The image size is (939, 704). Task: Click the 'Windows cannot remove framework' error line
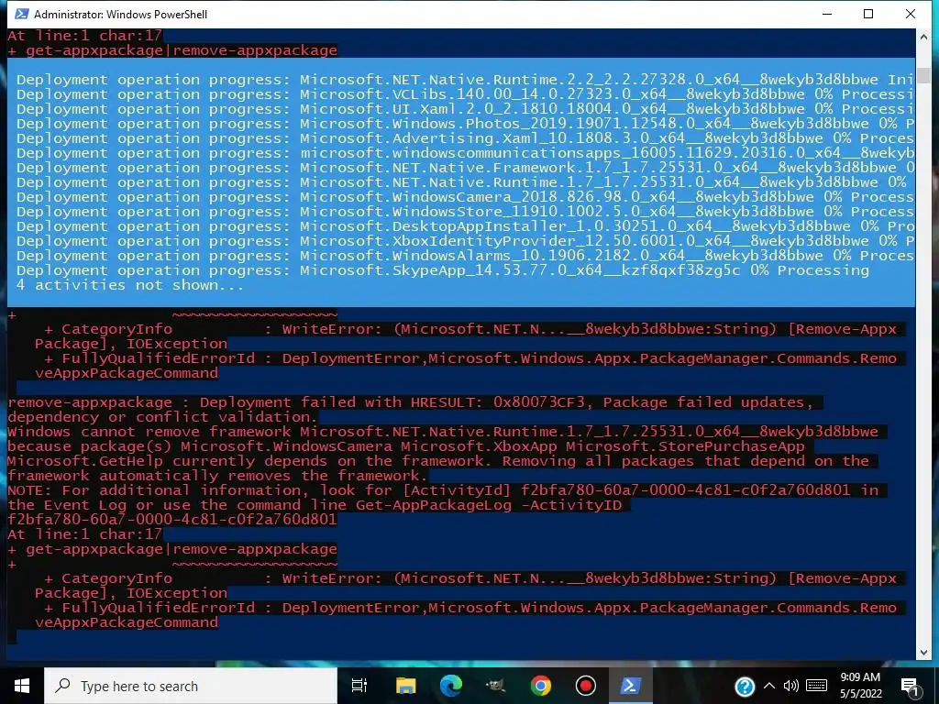[443, 432]
